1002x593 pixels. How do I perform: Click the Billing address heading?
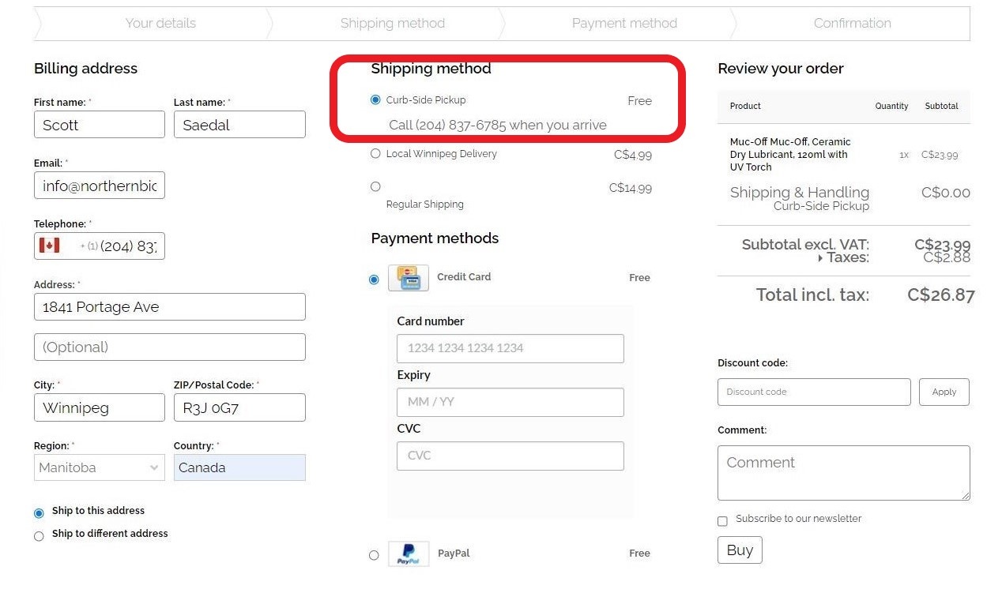click(85, 69)
